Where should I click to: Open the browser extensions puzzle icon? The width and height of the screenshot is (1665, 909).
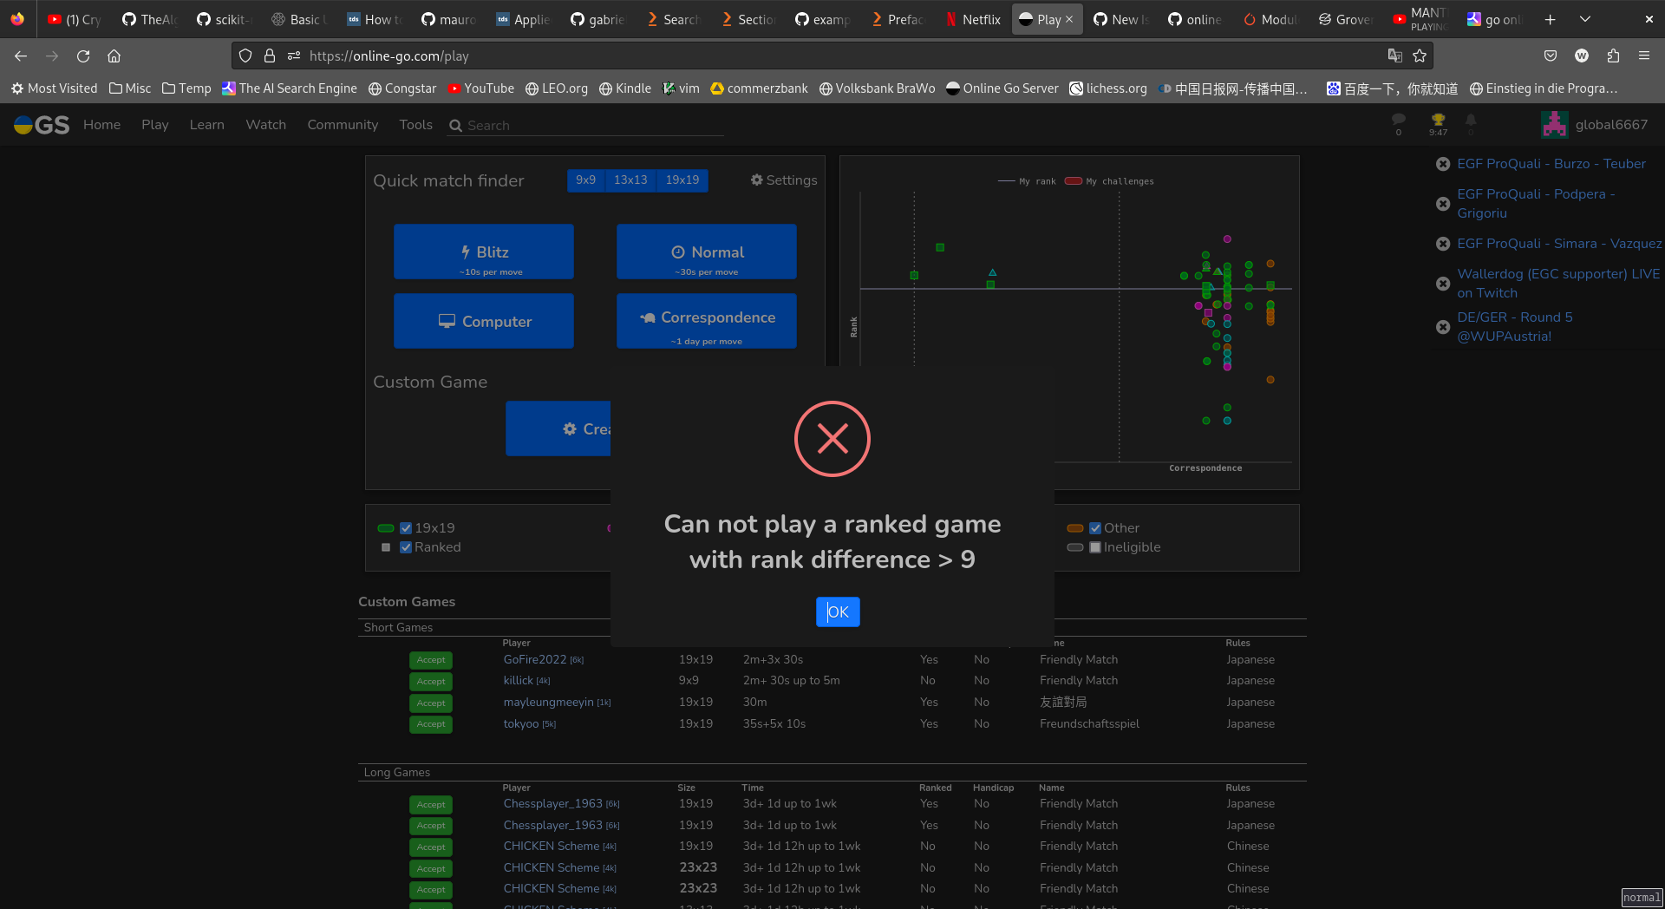(1613, 56)
